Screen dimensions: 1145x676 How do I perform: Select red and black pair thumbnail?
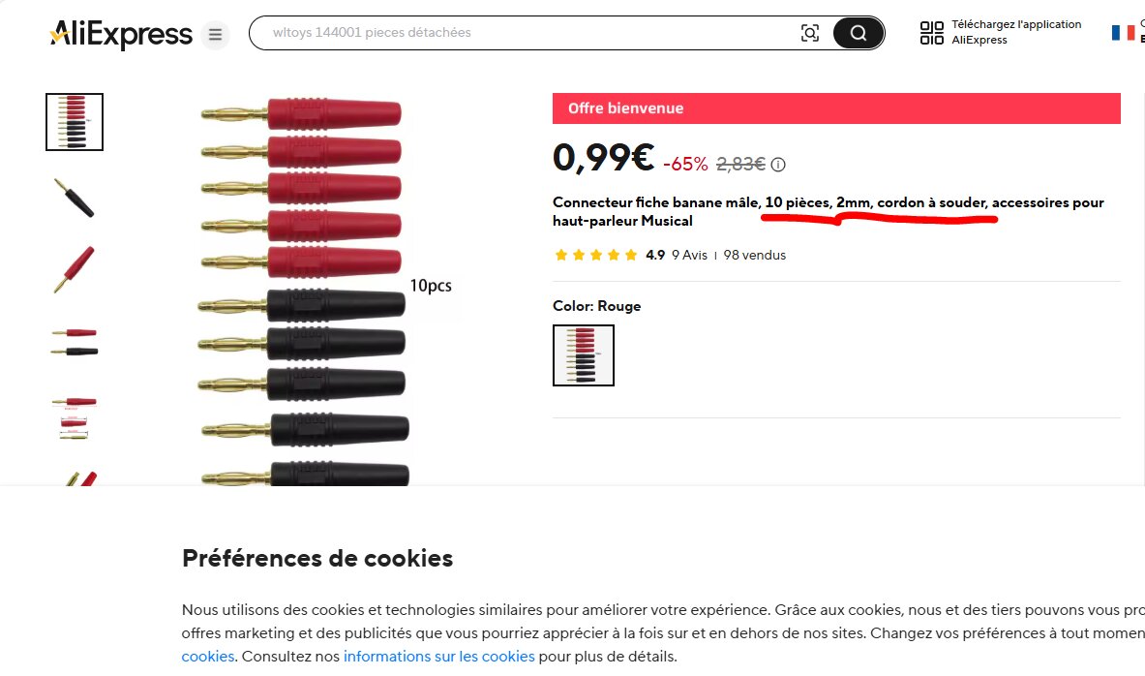click(75, 343)
